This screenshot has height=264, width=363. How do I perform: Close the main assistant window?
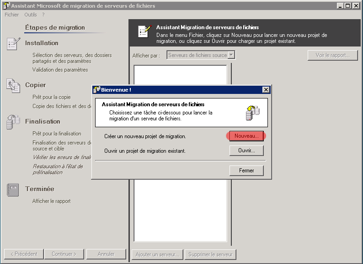pos(356,6)
